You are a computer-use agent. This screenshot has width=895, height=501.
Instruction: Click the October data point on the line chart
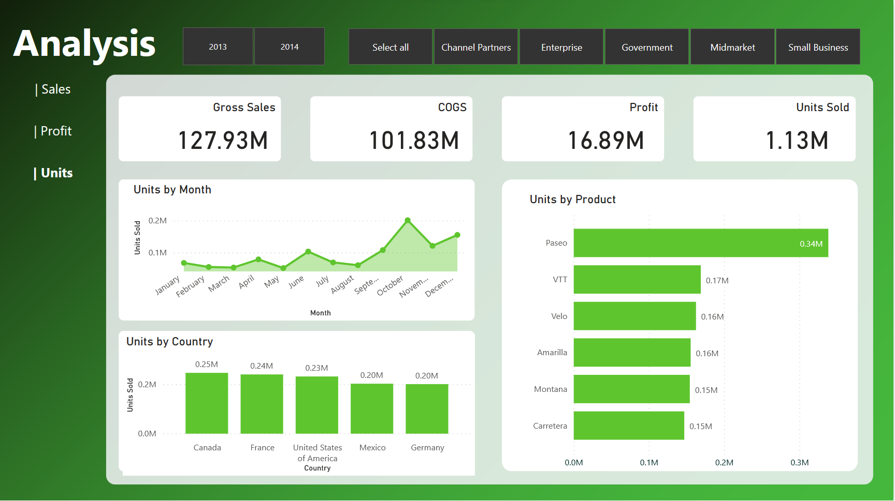click(x=409, y=220)
